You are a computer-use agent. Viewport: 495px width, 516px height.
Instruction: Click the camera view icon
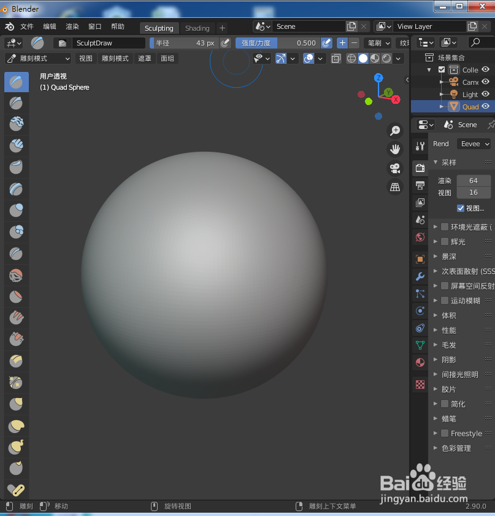(x=395, y=168)
